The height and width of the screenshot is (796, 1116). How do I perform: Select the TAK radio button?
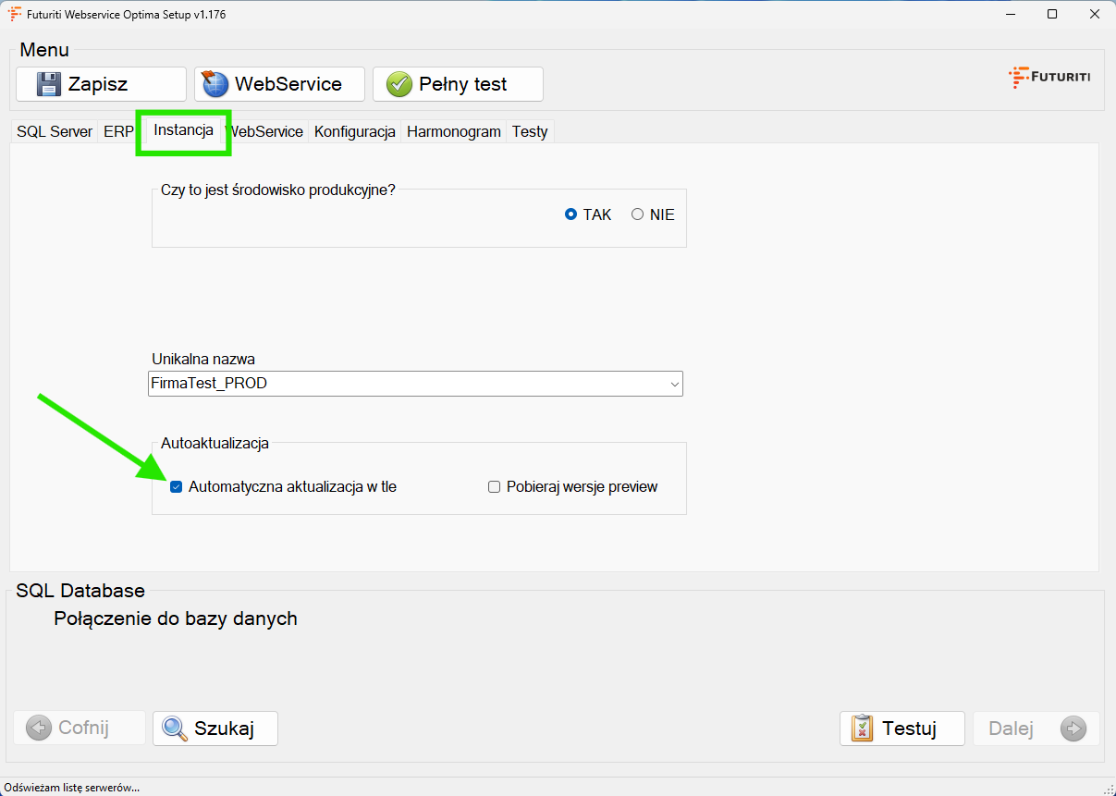570,214
